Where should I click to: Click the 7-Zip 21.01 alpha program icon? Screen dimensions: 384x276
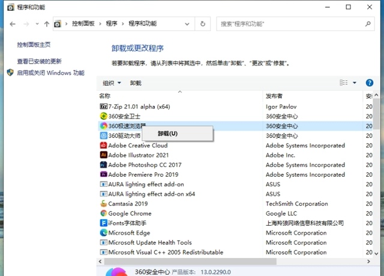[104, 107]
